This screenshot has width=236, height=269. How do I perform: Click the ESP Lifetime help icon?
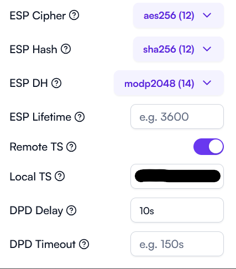coord(80,117)
